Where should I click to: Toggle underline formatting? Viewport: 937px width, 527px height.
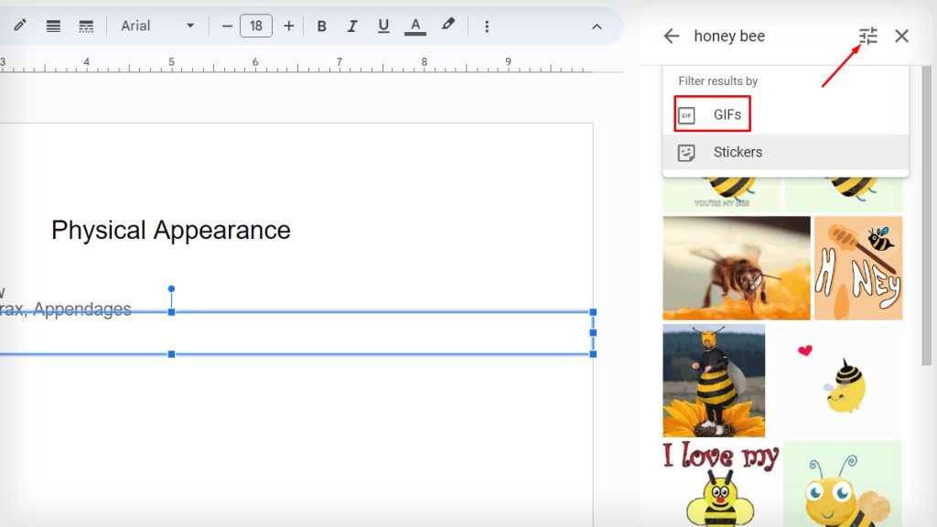(x=383, y=26)
